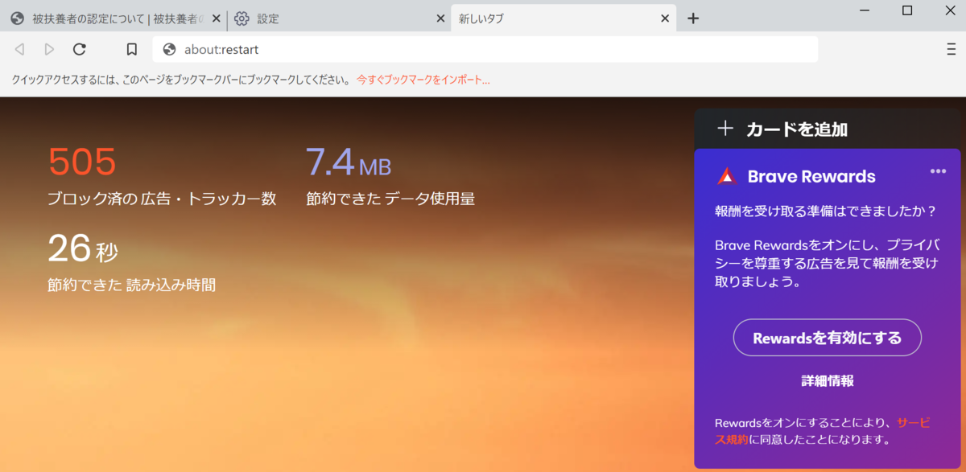The width and height of the screenshot is (966, 472).
Task: Click the Brave Rewards triangle logo
Action: point(727,176)
